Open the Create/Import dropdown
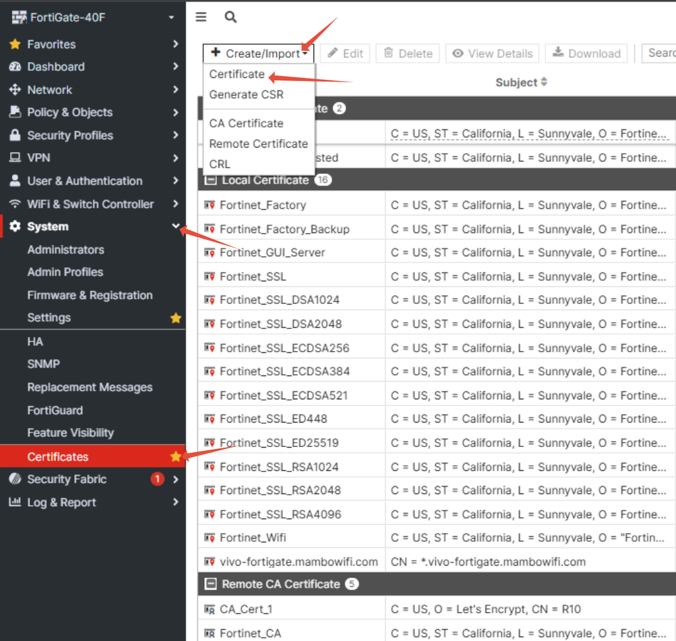Screen dimensions: 676x641 pyautogui.click(x=258, y=53)
